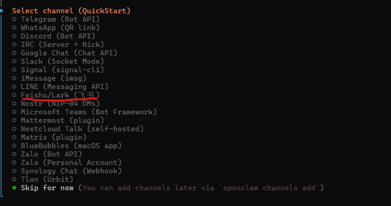This screenshot has height=206, width=391.
Task: Select Discord (Bot API) radio option
Action: pyautogui.click(x=58, y=36)
